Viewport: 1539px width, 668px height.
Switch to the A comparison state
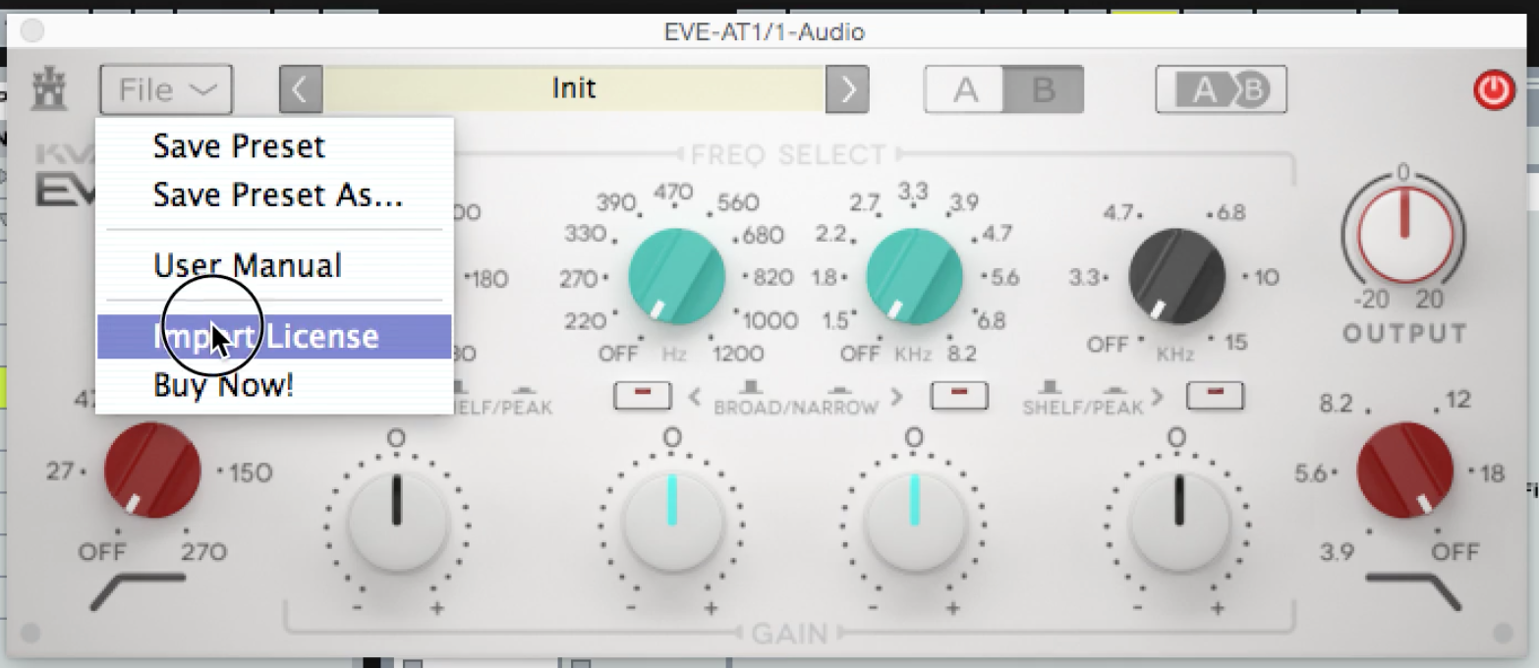point(965,89)
